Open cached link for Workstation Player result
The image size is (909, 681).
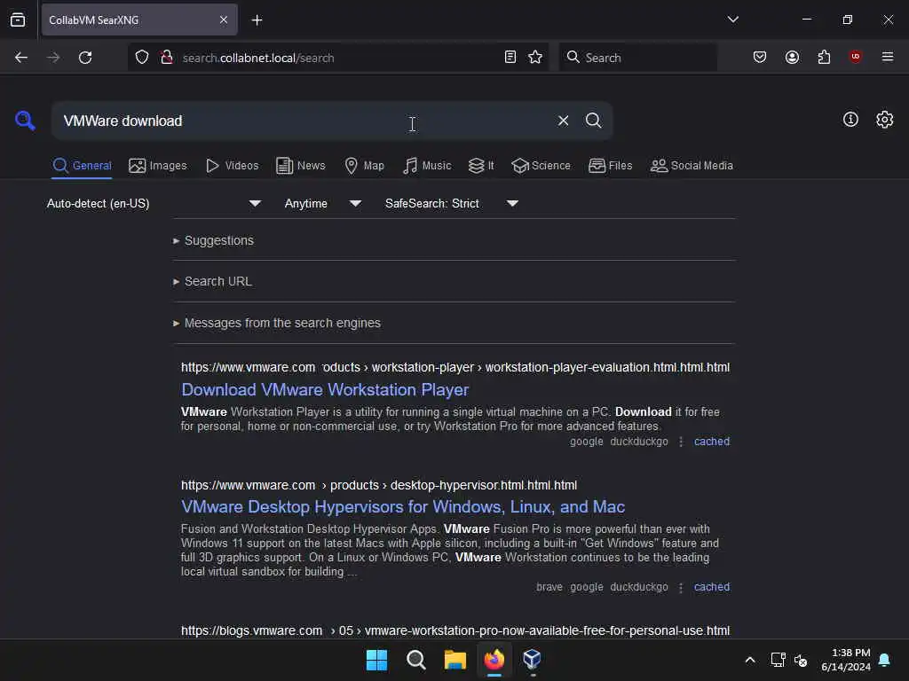pos(711,442)
